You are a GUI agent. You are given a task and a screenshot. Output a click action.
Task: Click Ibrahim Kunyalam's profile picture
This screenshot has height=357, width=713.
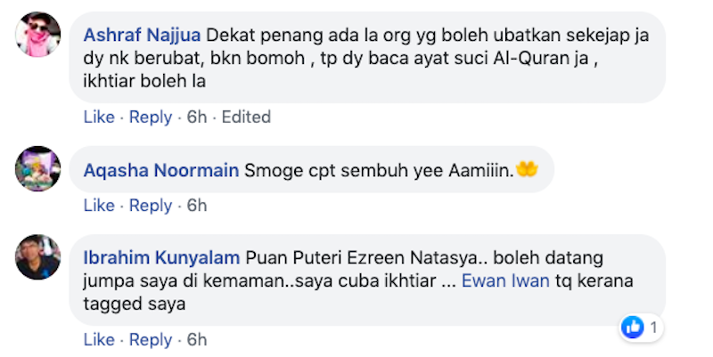(37, 257)
